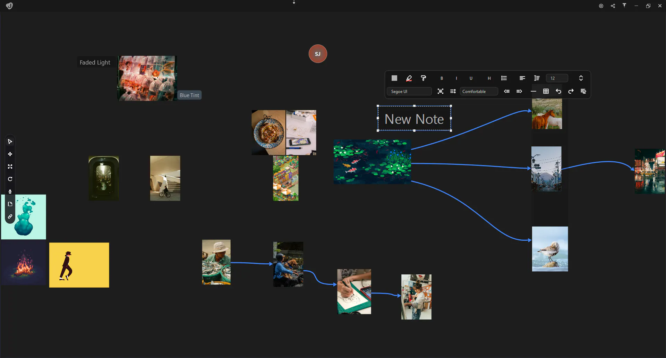The image size is (666, 358).
Task: Click the pin-on-top icon in title bar
Action: (x=624, y=5)
